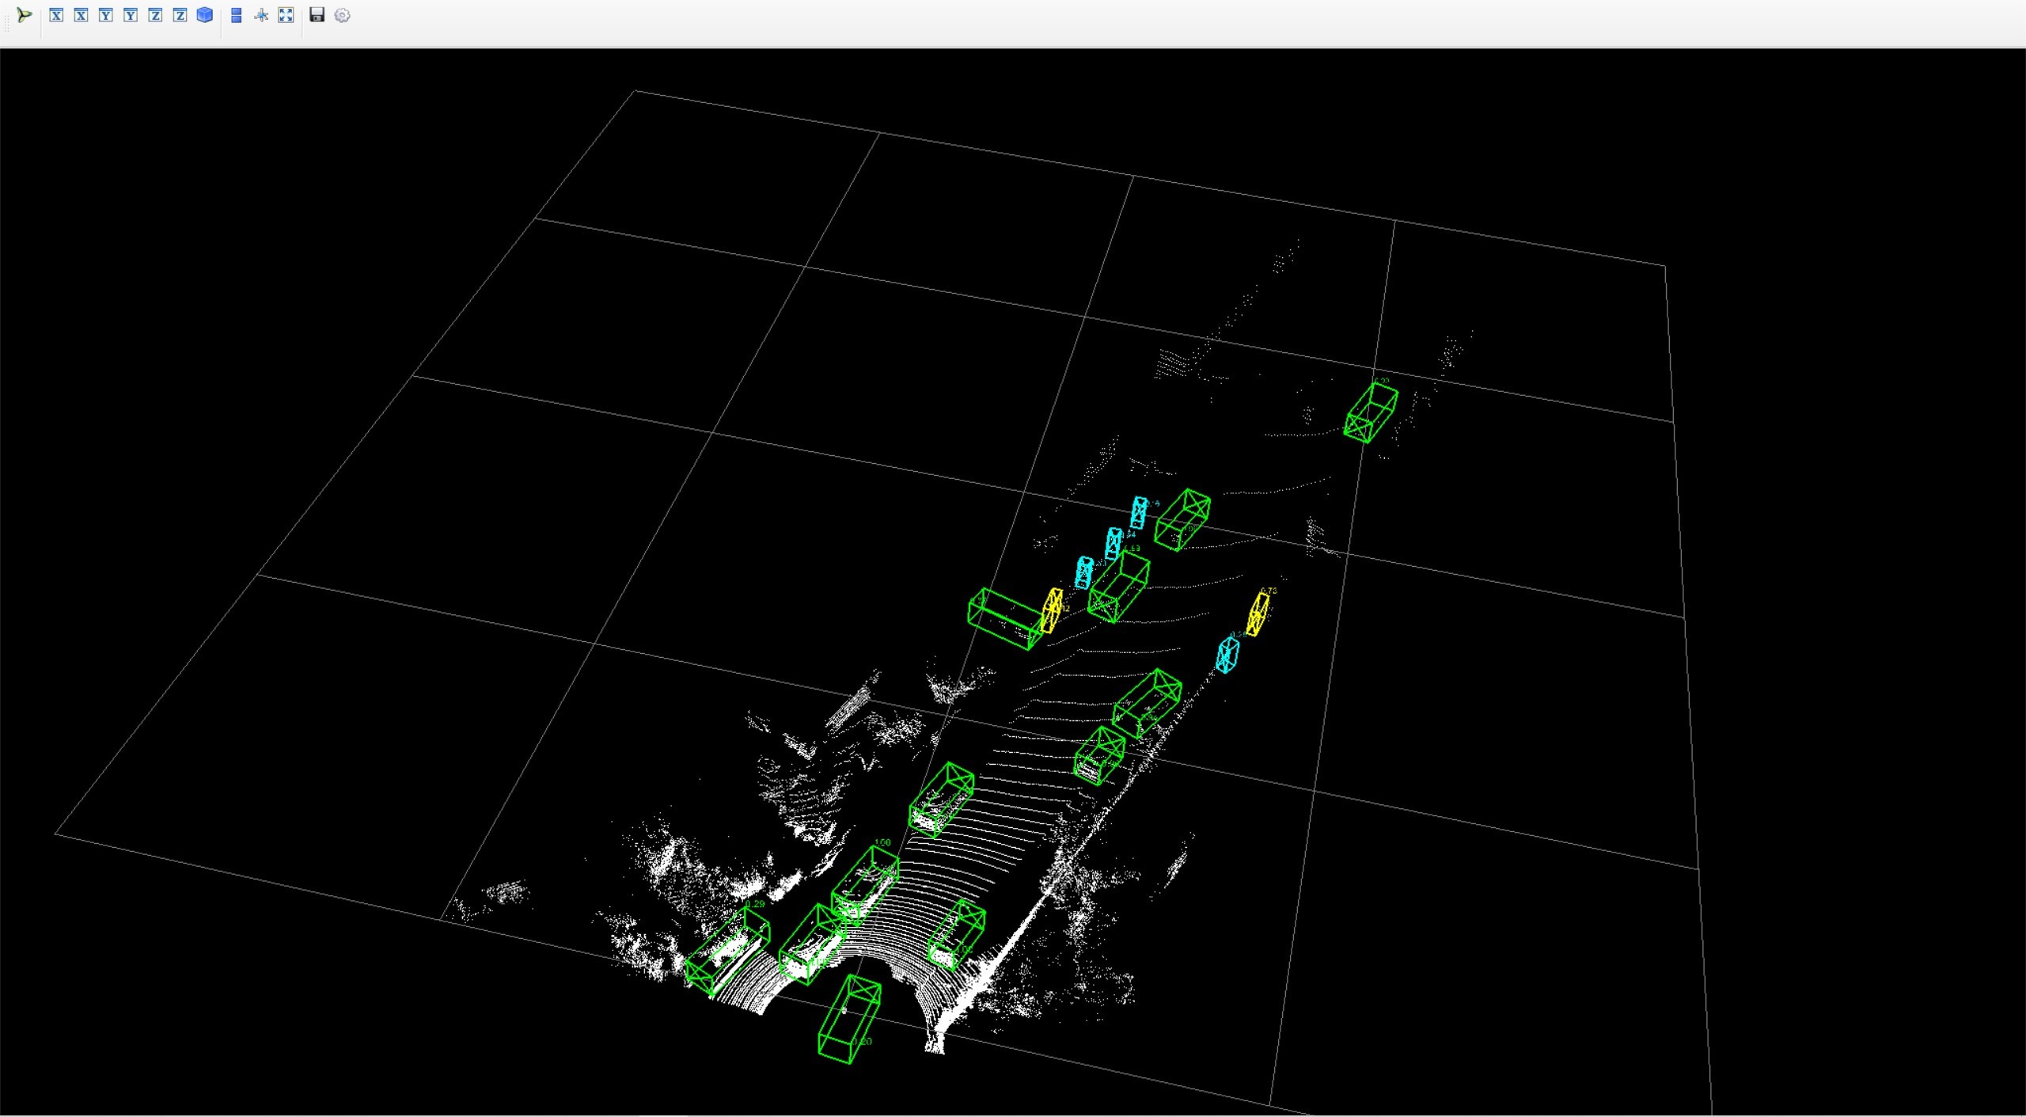Set view along positive X axis

point(56,15)
